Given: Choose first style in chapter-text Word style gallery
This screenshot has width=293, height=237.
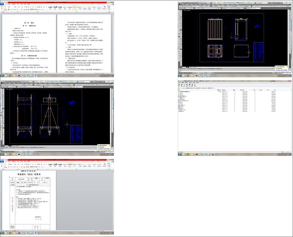Looking at the screenshot, I should [x=50, y=8].
